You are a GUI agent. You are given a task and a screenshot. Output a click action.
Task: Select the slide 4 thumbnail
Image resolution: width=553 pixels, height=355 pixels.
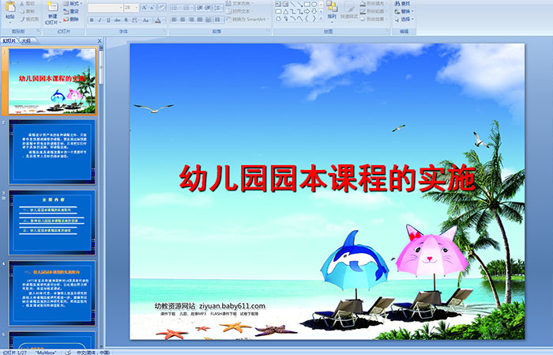[x=52, y=293]
